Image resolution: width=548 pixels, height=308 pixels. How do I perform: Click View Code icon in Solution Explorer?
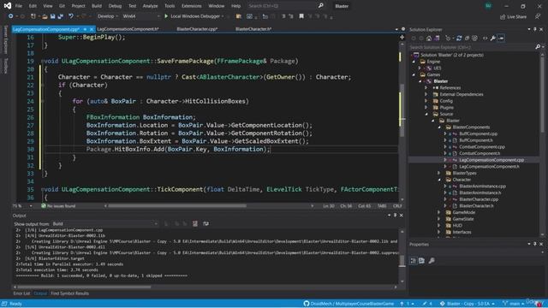[485, 38]
